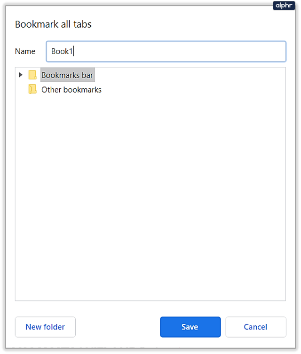
Task: Click the 'Book1' text in Name field
Action: (x=61, y=52)
